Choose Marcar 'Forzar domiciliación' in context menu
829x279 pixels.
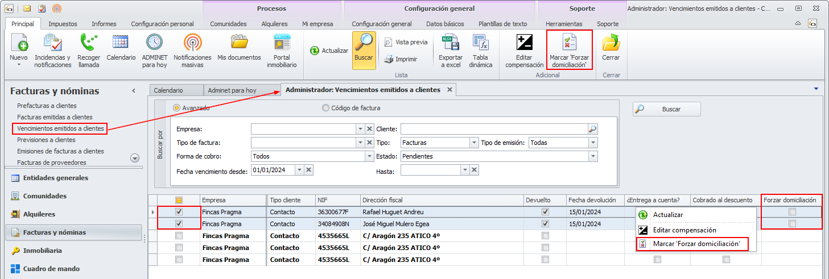pyautogui.click(x=696, y=244)
